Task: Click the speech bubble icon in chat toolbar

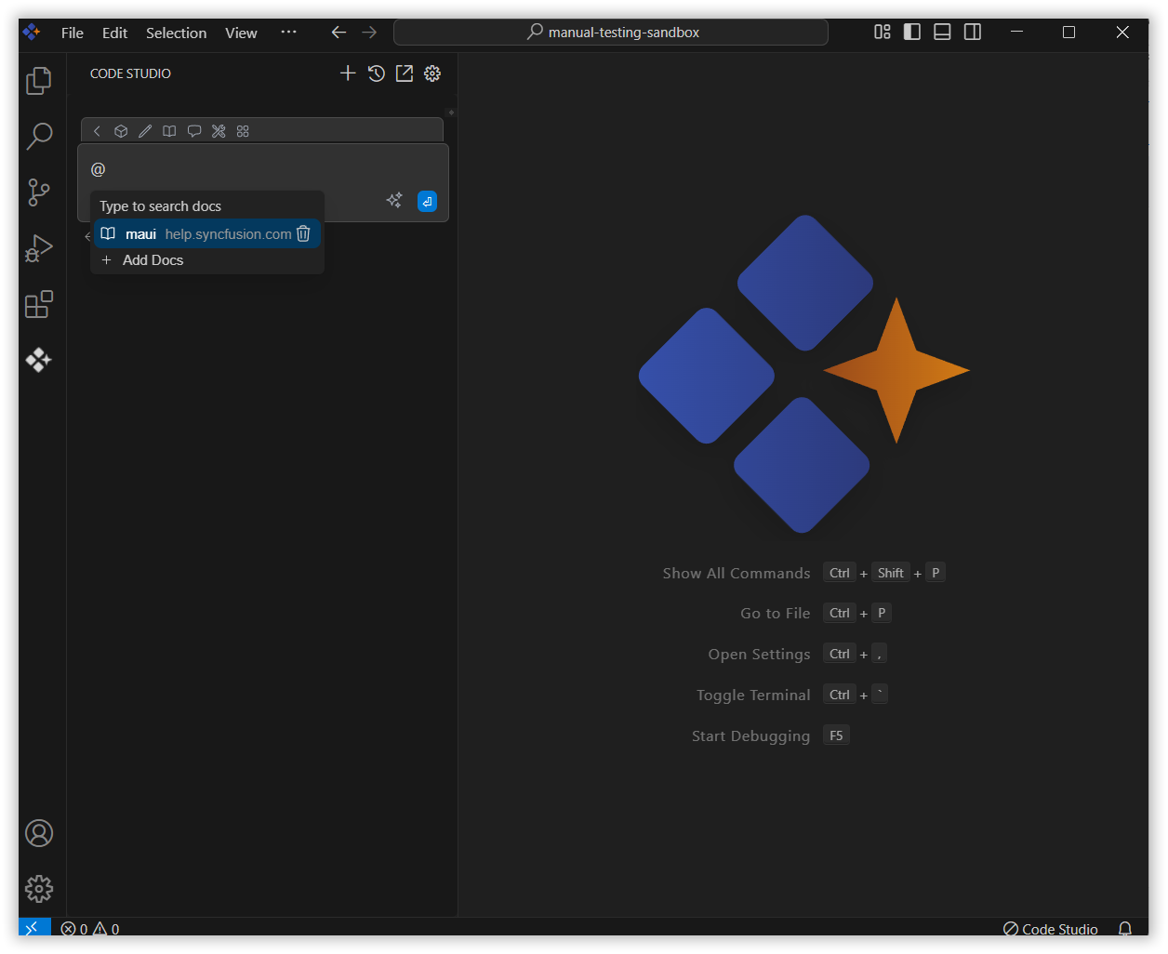Action: 194,131
